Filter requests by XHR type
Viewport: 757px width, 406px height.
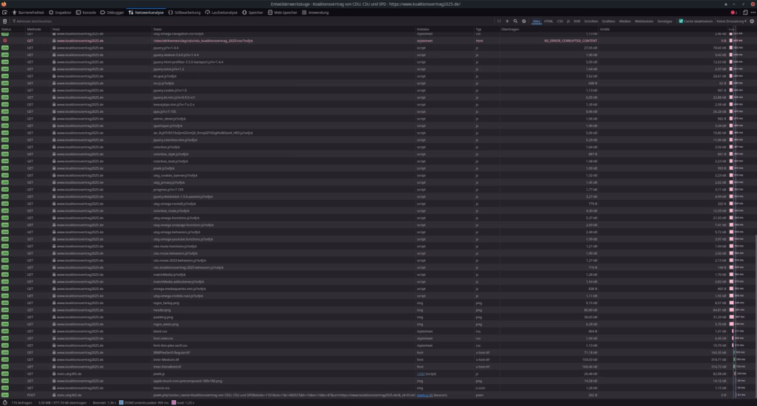point(577,21)
